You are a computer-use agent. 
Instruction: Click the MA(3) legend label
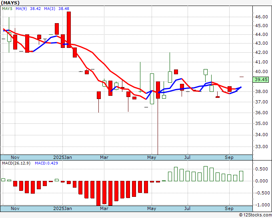tap(50, 9)
